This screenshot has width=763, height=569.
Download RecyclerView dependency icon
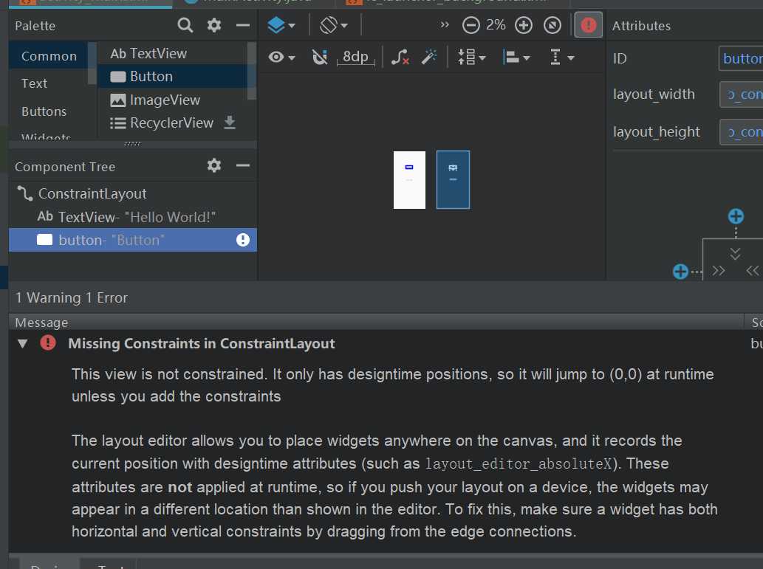(x=230, y=123)
